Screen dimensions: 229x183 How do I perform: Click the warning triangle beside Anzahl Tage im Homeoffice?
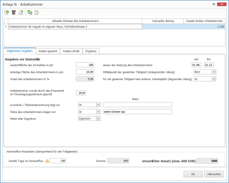(x=47, y=161)
